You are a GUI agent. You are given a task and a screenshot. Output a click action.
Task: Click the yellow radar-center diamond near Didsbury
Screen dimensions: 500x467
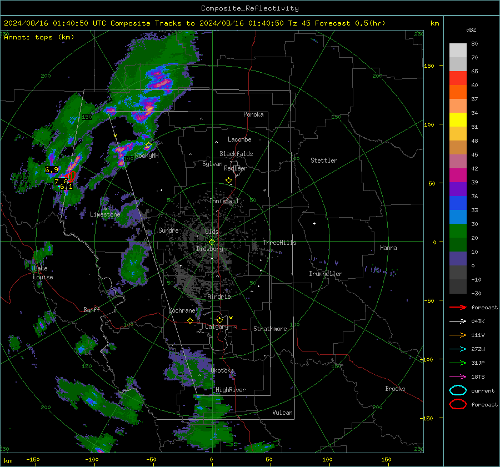click(x=212, y=242)
